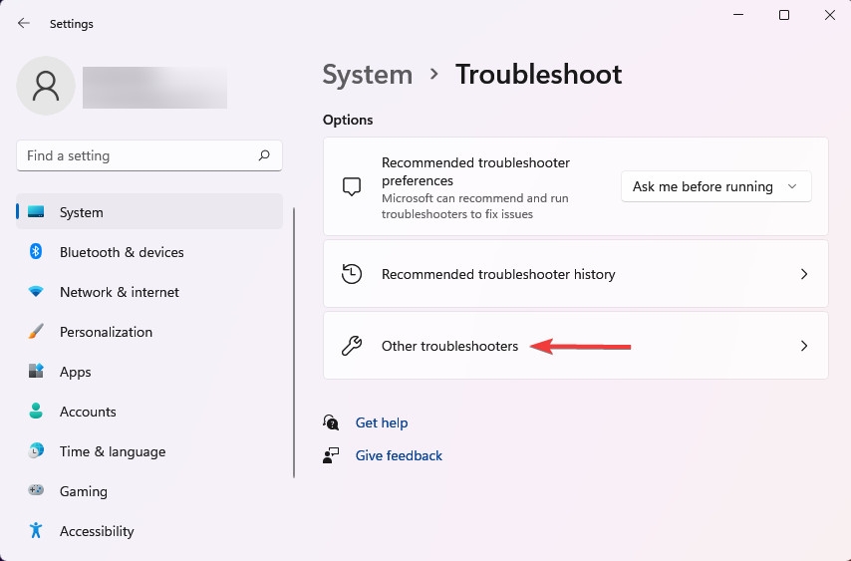Image resolution: width=851 pixels, height=561 pixels.
Task: Click the speech bubble troubleshooter preferences icon
Action: point(352,186)
